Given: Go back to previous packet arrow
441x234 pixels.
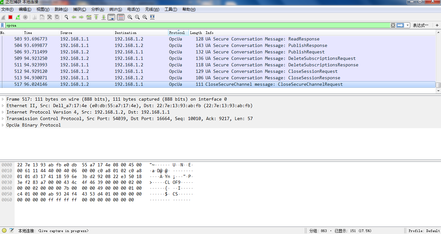Looking at the screenshot, I should pos(74,17).
